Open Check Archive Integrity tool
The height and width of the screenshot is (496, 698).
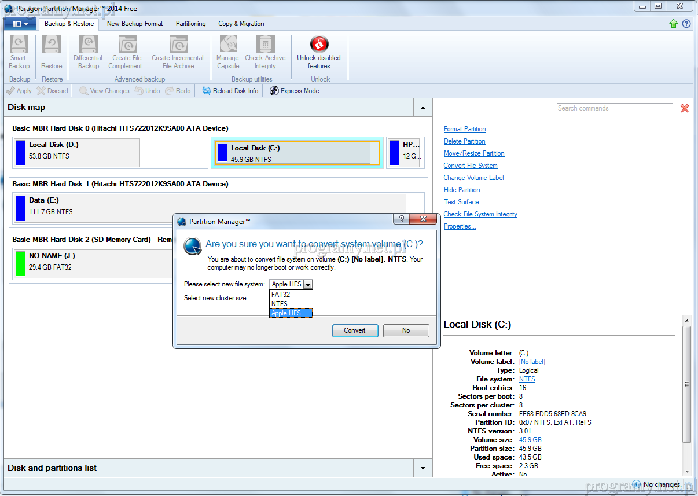pyautogui.click(x=265, y=45)
